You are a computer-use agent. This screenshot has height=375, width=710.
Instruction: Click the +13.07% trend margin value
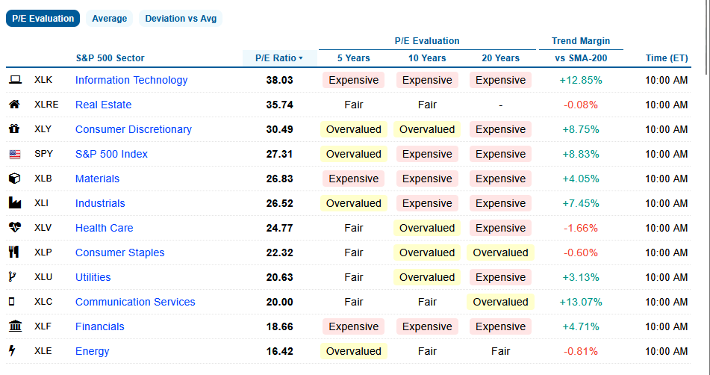coord(581,302)
